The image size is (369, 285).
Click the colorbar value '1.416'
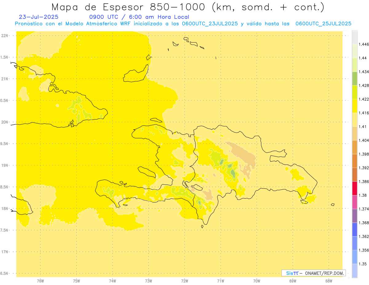[364, 113]
